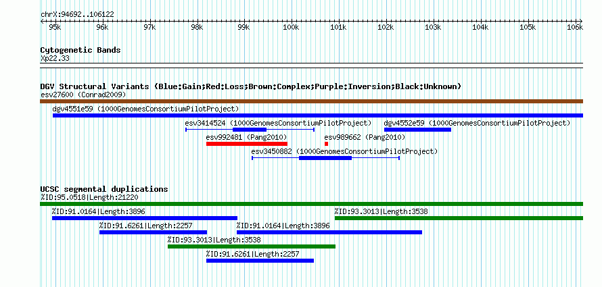Click the left arrowhead of the coordinate ruler
This screenshot has height=287, width=602.
(42, 21)
